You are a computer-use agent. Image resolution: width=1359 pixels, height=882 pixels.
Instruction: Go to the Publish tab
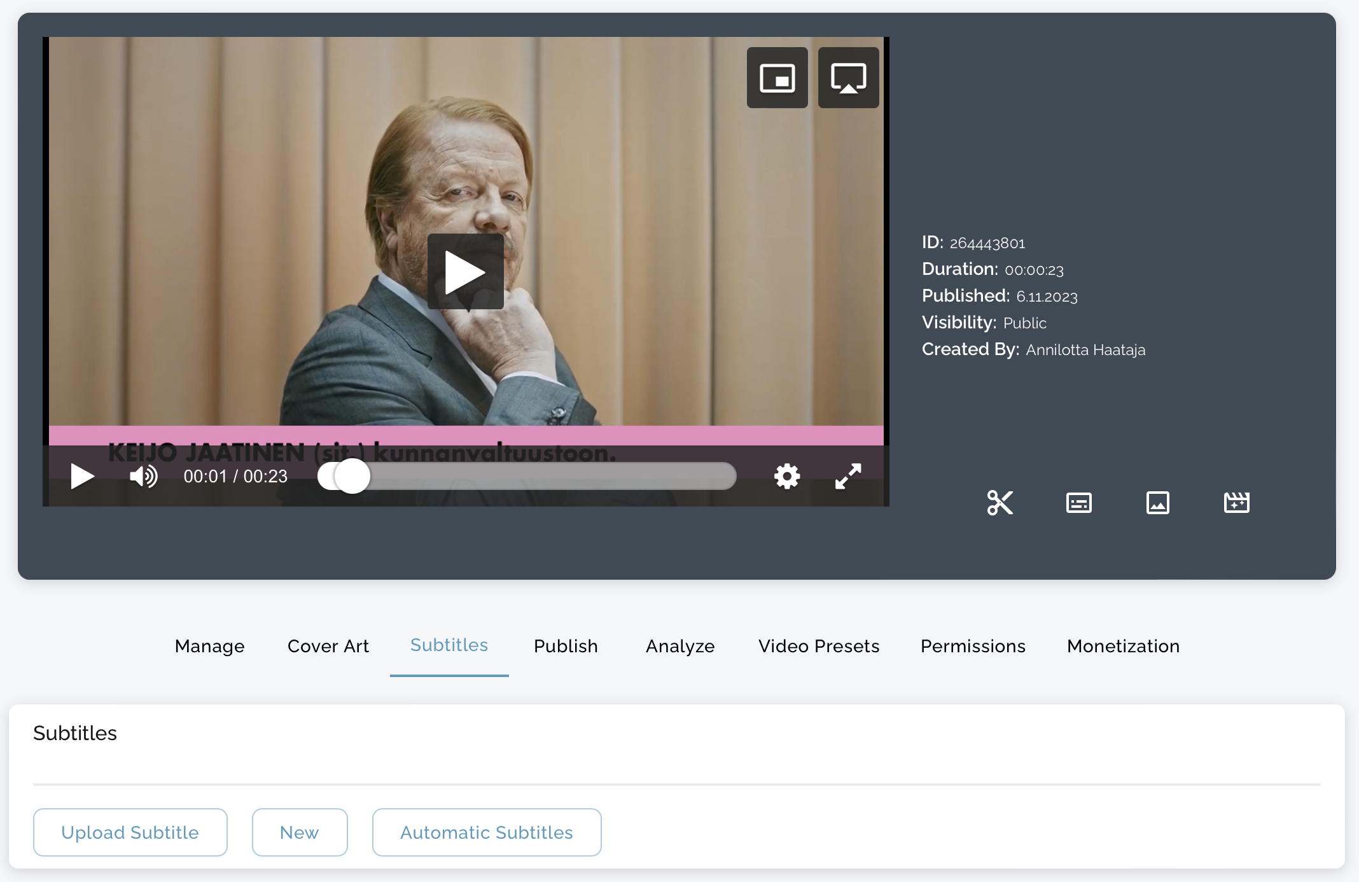(566, 646)
